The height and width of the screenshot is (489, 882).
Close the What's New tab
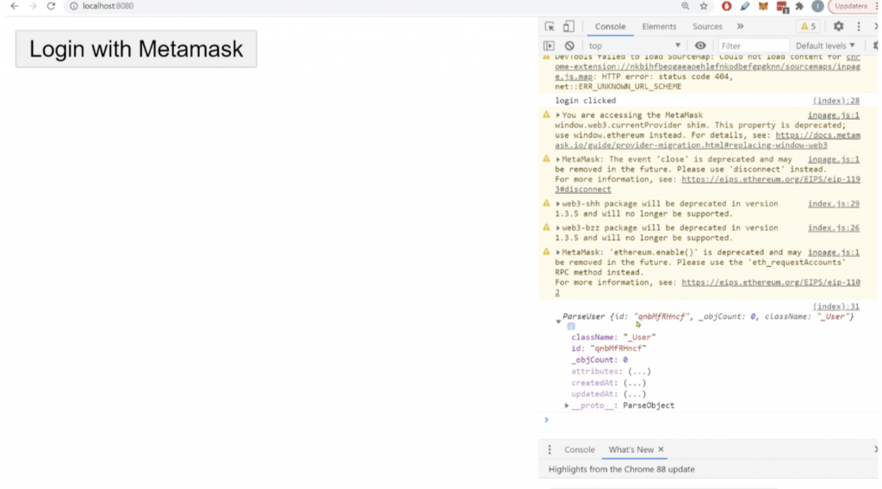click(x=661, y=449)
